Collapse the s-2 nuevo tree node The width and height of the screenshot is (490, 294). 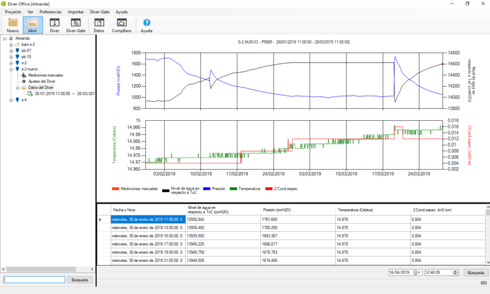click(11, 69)
